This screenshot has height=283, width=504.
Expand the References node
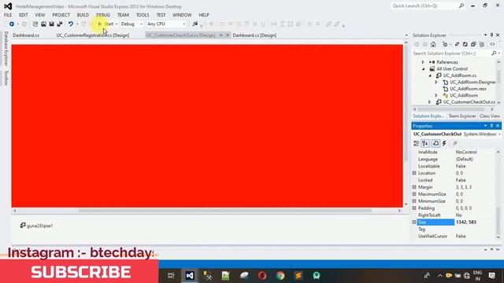423,62
